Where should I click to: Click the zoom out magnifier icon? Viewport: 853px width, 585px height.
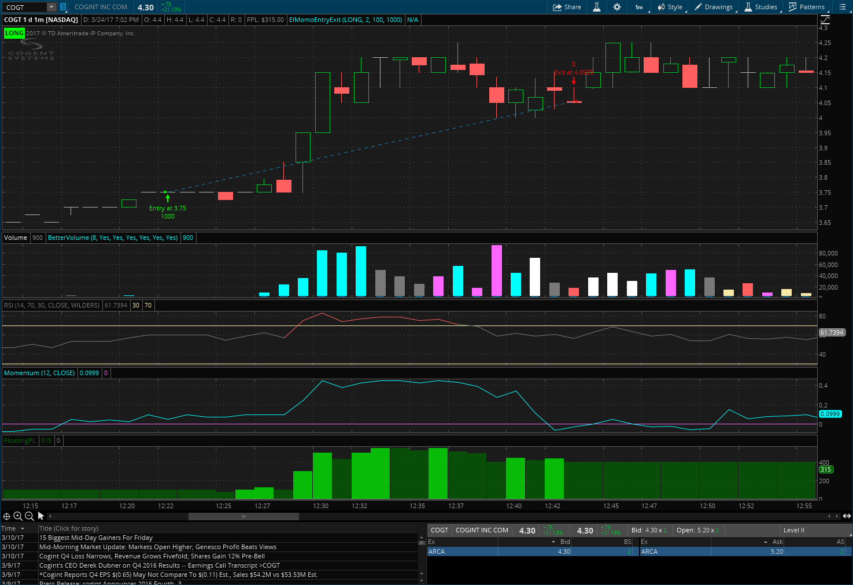point(29,516)
